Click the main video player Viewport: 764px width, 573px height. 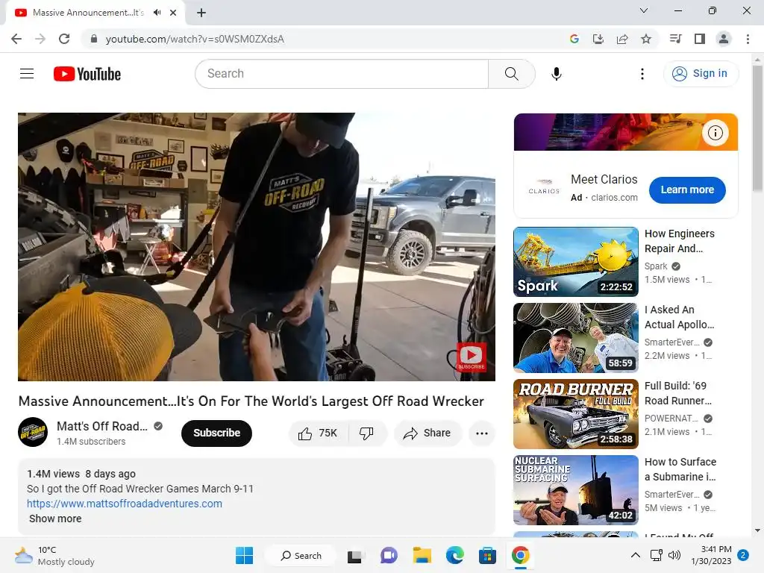tap(257, 247)
